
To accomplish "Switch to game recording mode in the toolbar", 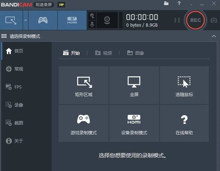I will point(43,20).
